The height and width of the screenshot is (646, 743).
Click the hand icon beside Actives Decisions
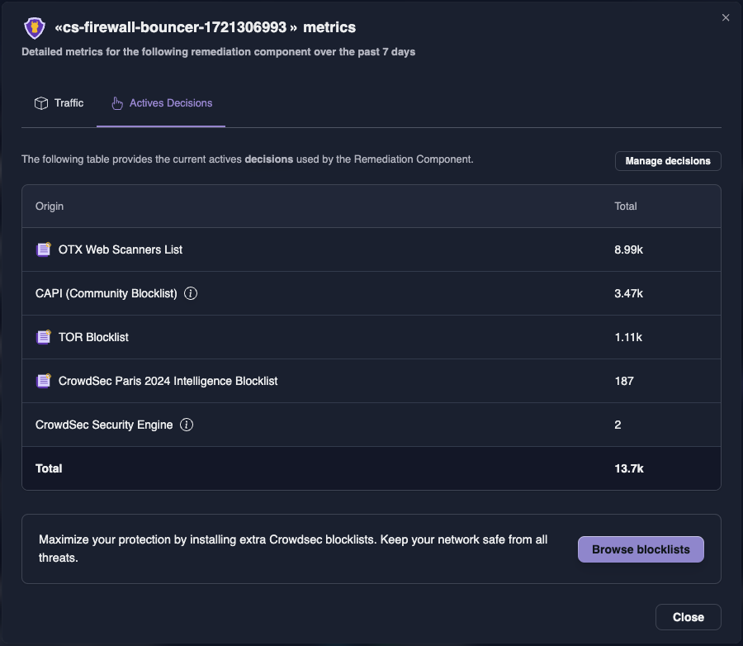[x=116, y=102]
